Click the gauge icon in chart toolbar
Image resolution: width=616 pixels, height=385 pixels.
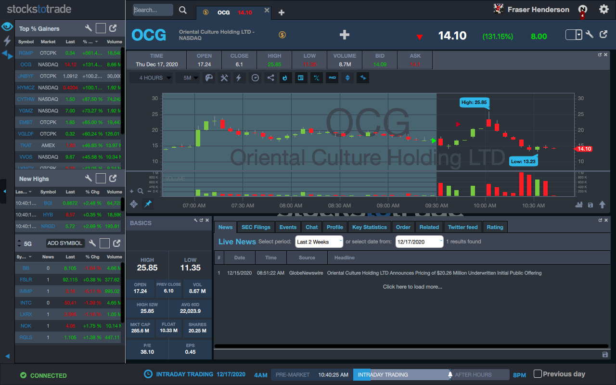[256, 78]
